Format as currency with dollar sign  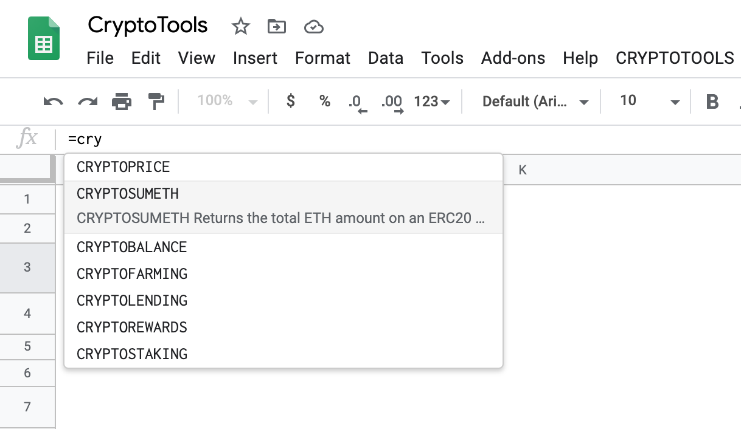(x=291, y=101)
